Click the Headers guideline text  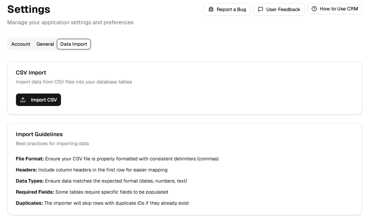[x=91, y=170]
